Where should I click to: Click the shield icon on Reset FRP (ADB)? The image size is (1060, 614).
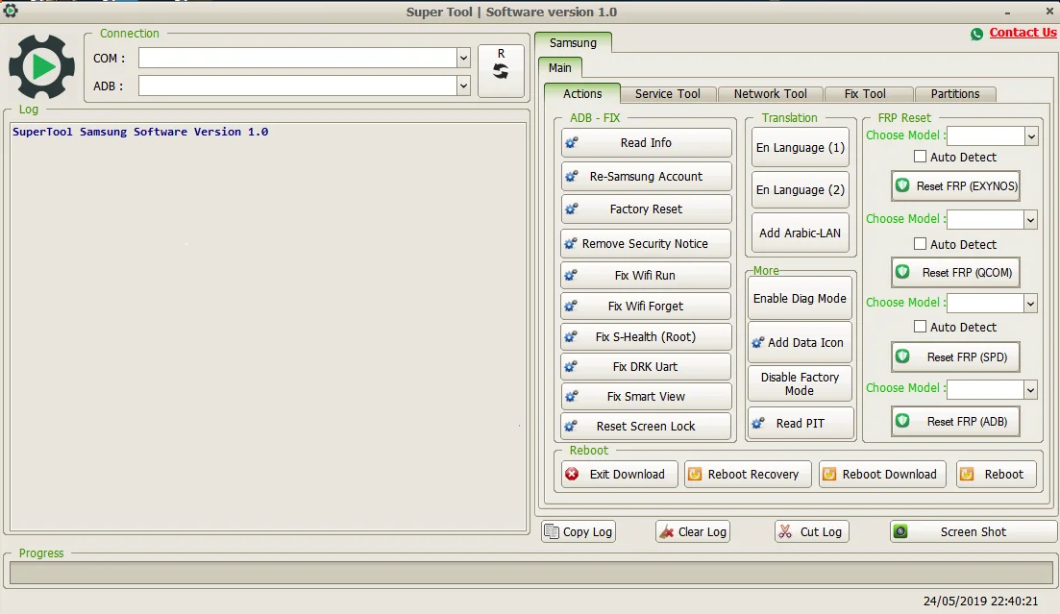pos(902,421)
